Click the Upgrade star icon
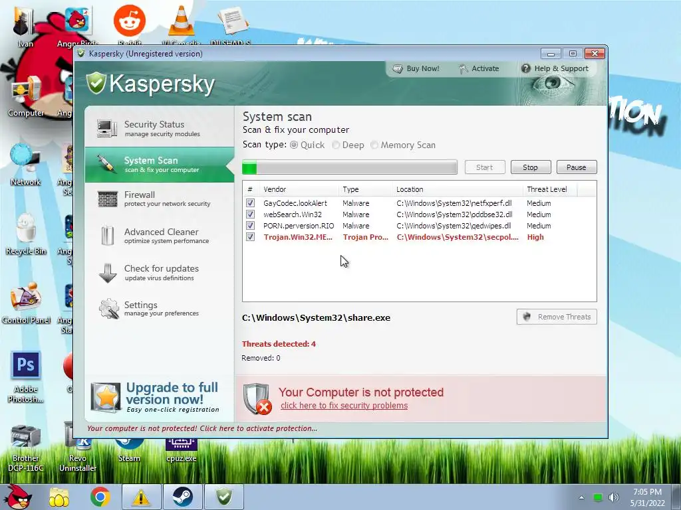Image resolution: width=681 pixels, height=510 pixels. (x=106, y=397)
